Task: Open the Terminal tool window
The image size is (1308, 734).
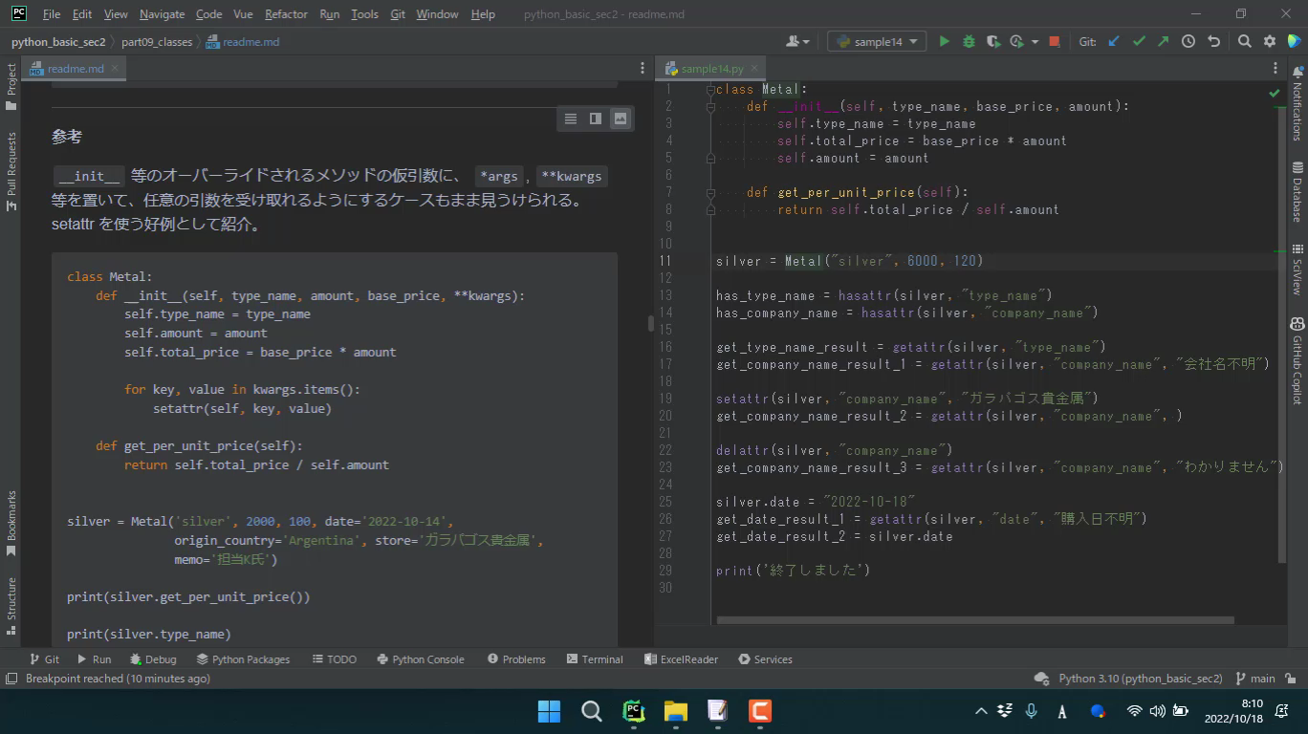Action: tap(595, 659)
